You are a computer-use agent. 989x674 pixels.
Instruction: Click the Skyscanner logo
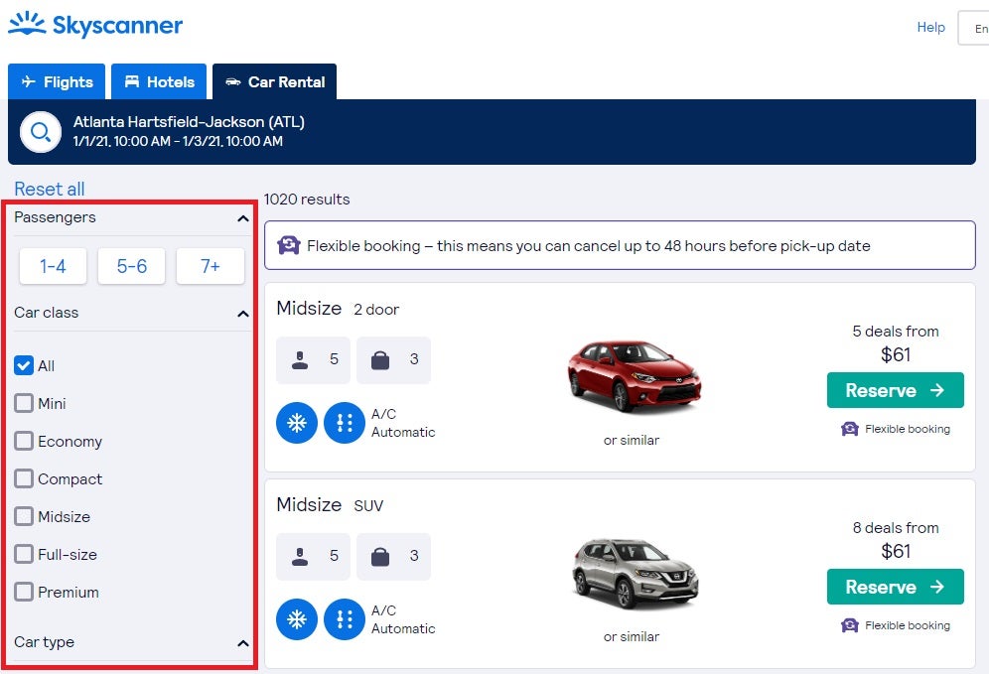(95, 25)
